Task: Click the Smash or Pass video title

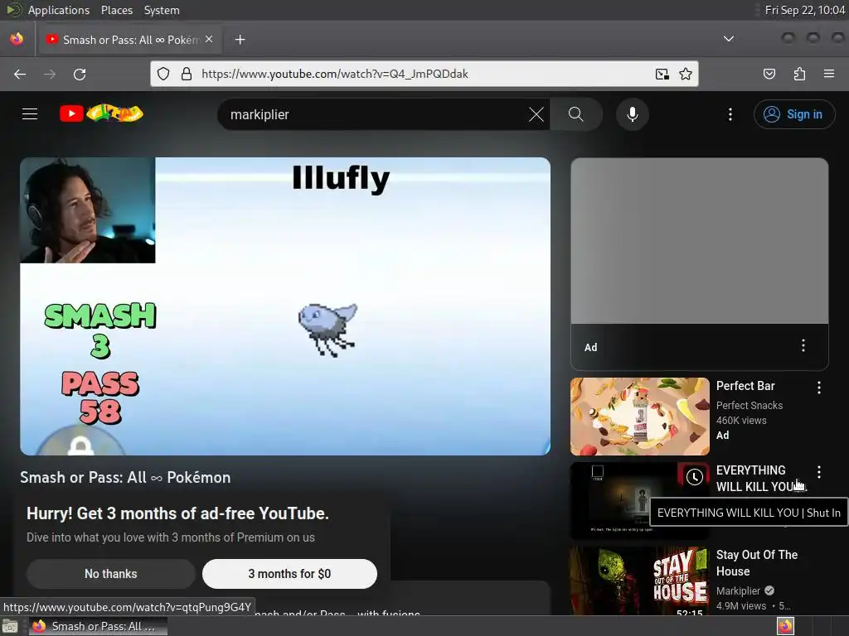Action: pos(126,478)
